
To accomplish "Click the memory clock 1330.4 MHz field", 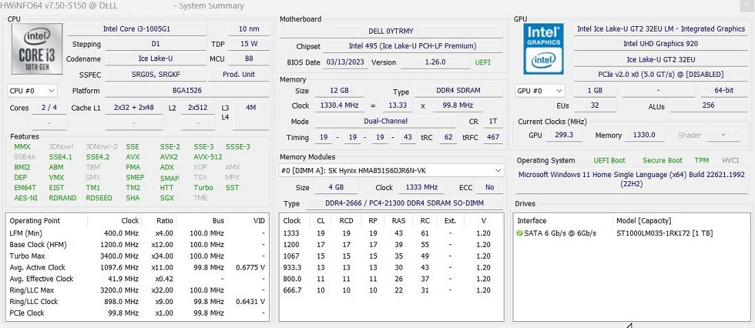I will pyautogui.click(x=340, y=106).
